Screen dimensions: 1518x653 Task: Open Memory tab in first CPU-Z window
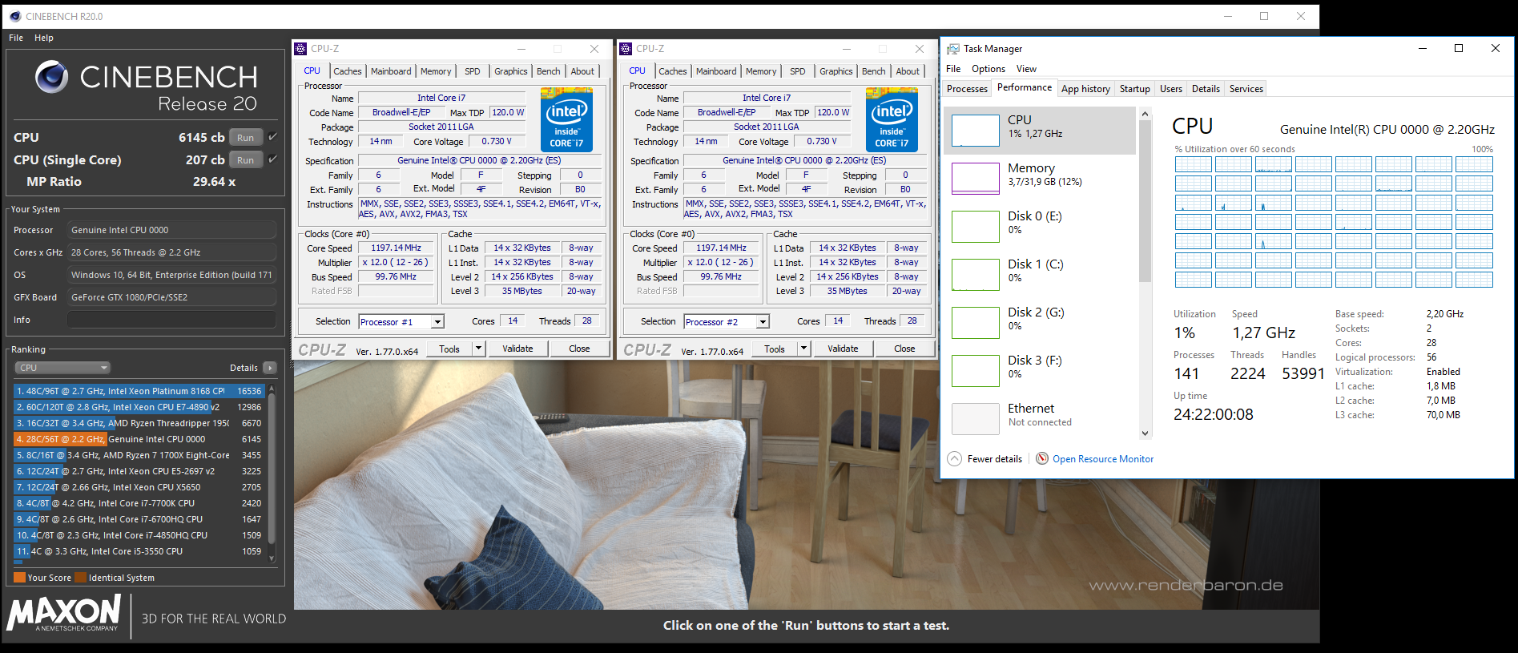coord(436,71)
